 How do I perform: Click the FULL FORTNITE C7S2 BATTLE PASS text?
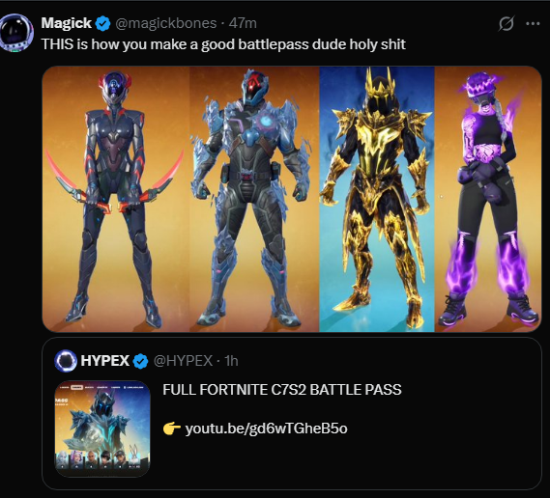(x=282, y=390)
